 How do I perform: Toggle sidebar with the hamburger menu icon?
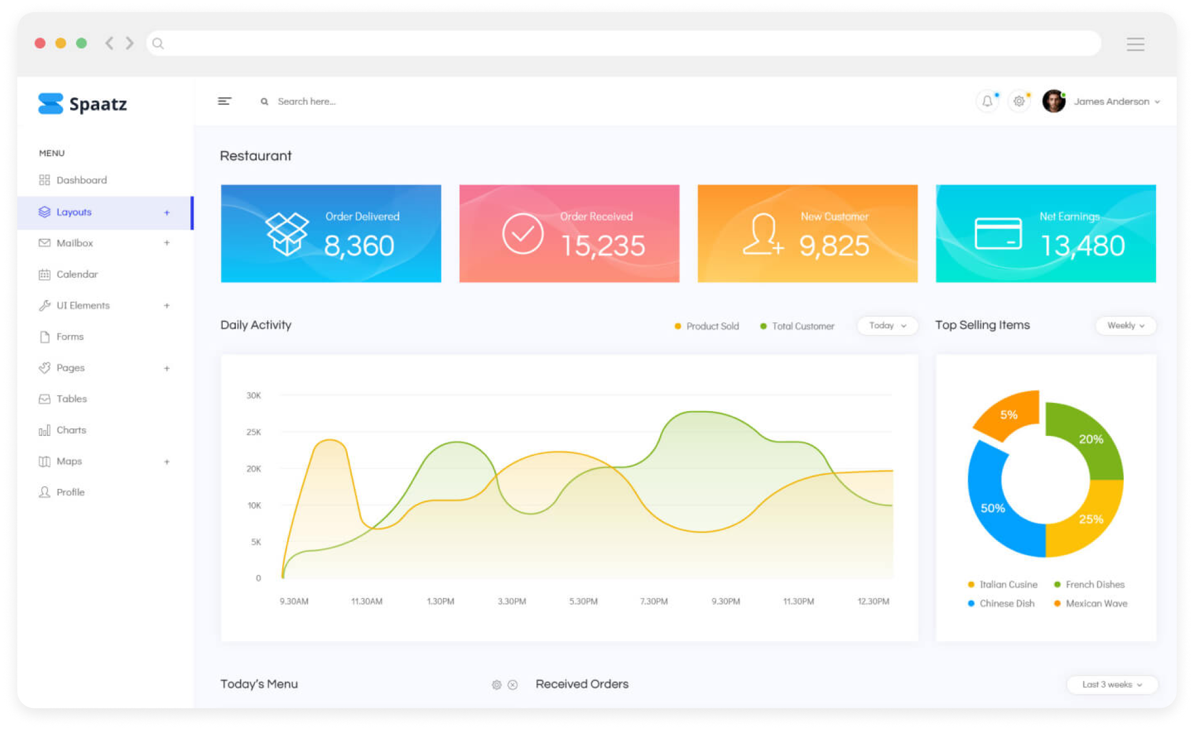pyautogui.click(x=224, y=101)
